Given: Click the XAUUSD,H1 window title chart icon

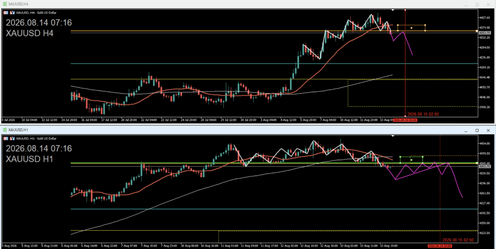Looking at the screenshot, I should point(5,130).
